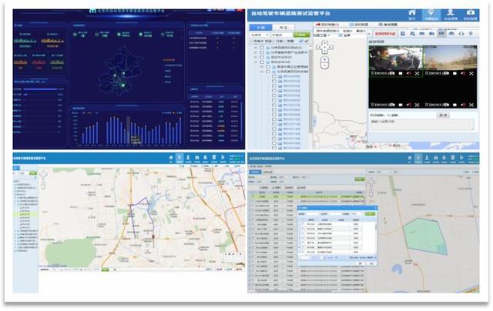Viewport: 493px width, 311px height.
Task: Select green-highlighted row in geofence table
Action: tap(307, 196)
